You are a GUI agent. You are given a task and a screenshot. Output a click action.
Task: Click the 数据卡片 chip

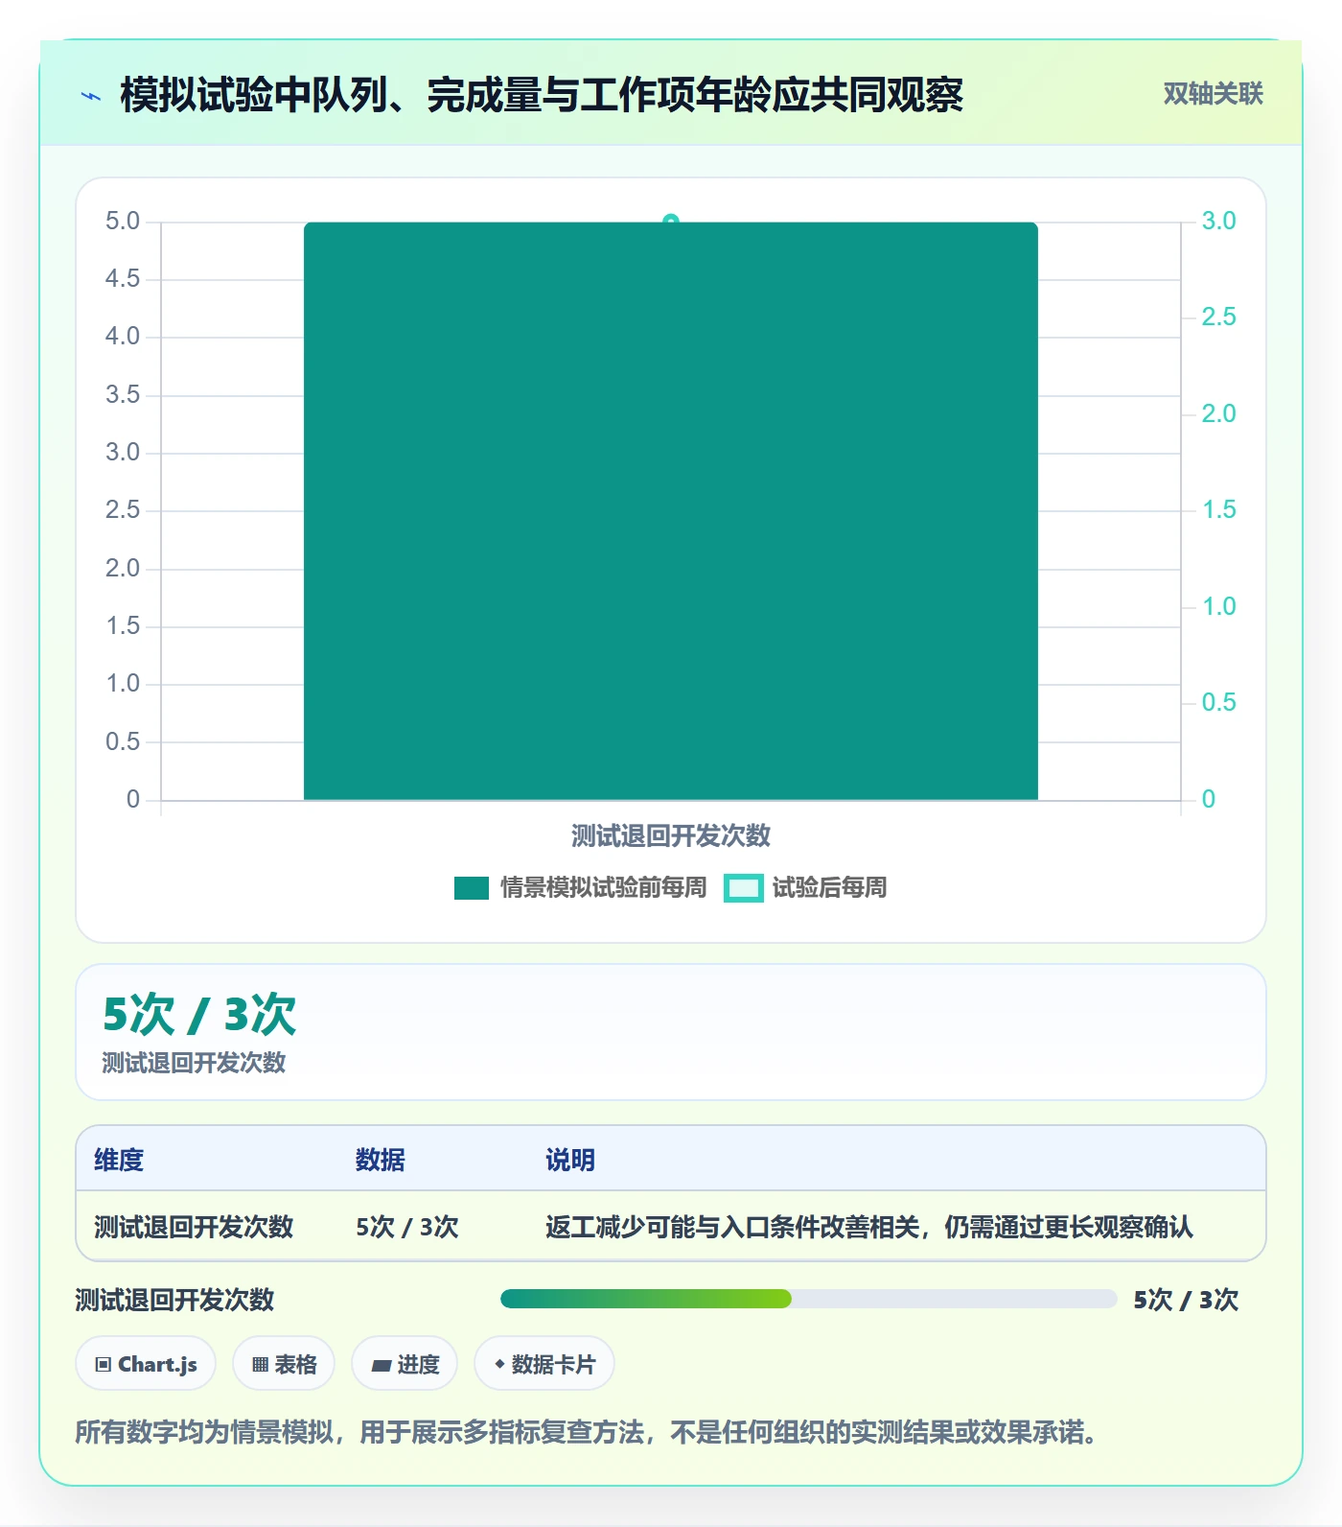[544, 1364]
